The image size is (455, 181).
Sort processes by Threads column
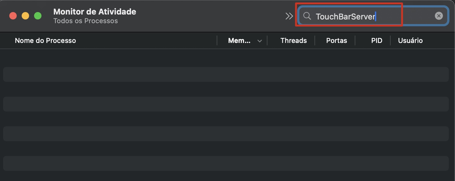[x=293, y=40]
